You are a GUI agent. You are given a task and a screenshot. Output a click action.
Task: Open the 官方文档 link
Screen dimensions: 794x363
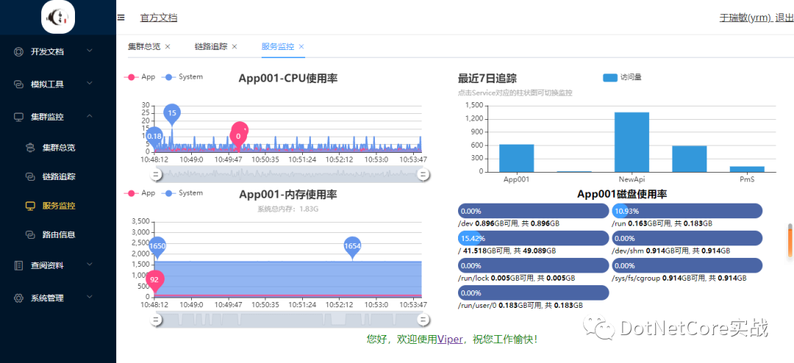(x=159, y=18)
